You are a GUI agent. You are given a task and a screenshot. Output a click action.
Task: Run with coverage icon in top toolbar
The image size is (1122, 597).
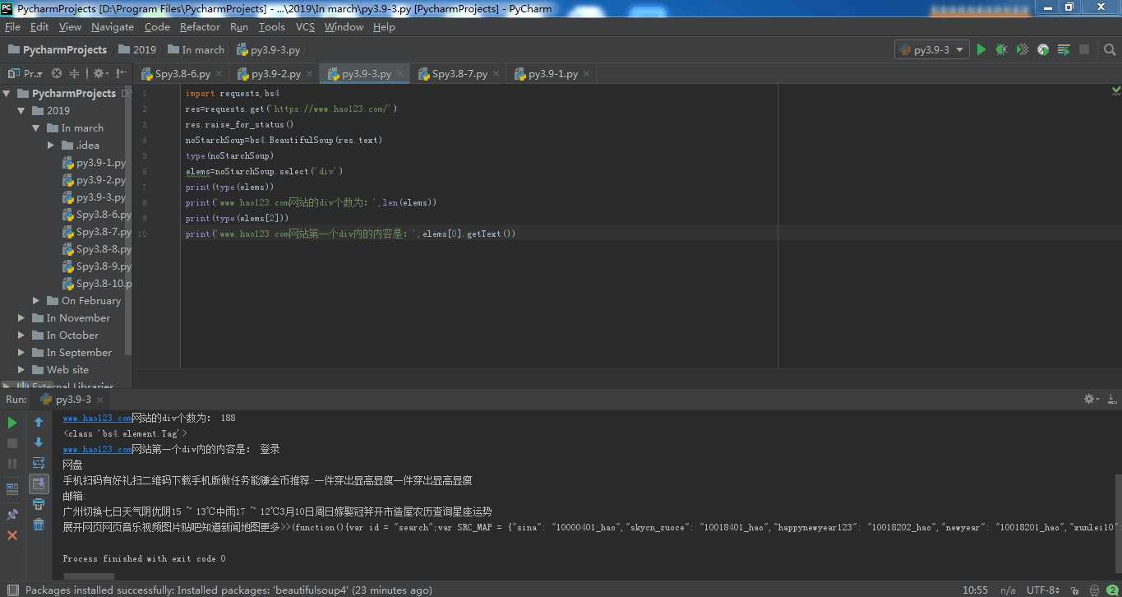pos(1022,50)
